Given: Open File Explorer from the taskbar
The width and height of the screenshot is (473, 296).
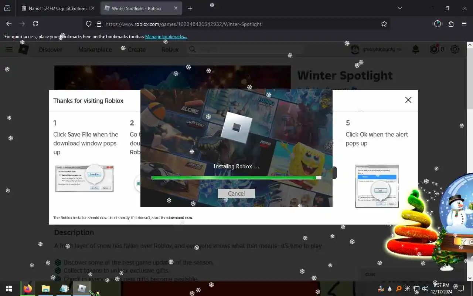Looking at the screenshot, I should (46, 288).
